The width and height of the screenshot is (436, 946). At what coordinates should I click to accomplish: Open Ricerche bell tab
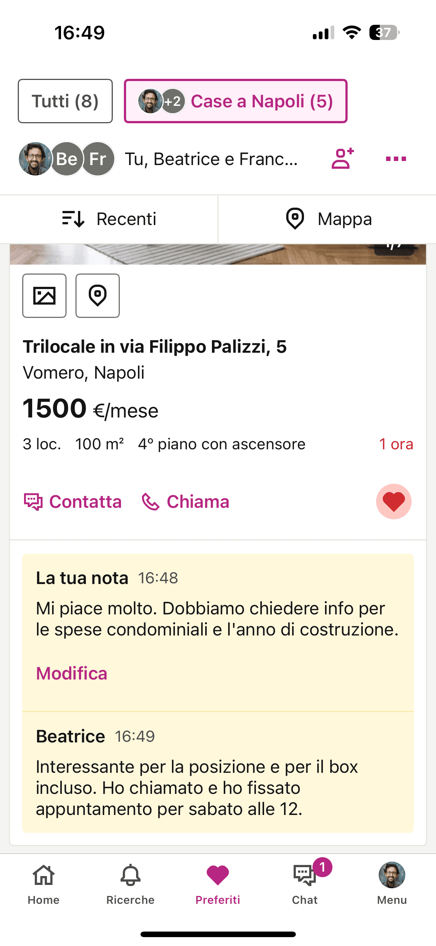point(131,884)
